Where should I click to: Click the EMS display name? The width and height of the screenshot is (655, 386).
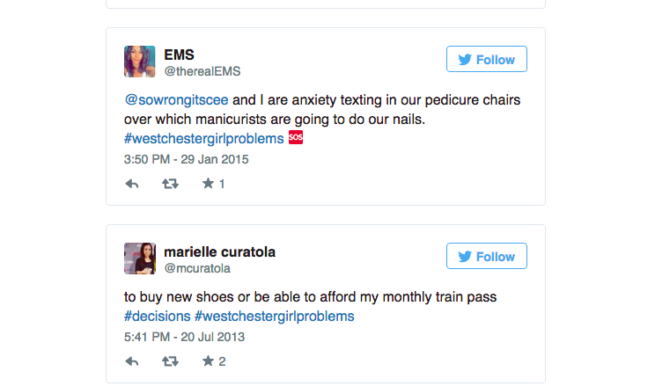[x=180, y=55]
